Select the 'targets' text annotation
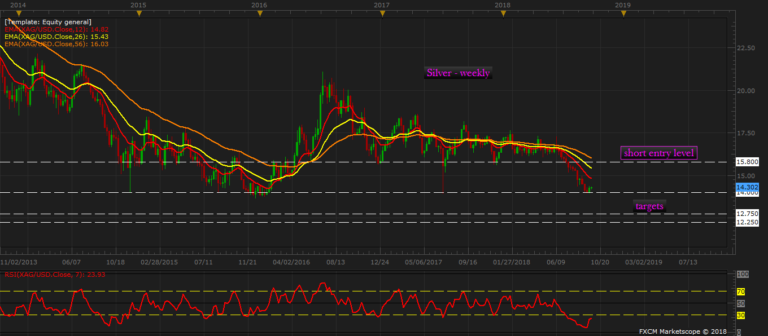This screenshot has height=336, width=768. coord(649,206)
